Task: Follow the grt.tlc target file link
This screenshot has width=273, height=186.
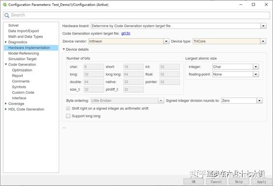Action: point(126,33)
